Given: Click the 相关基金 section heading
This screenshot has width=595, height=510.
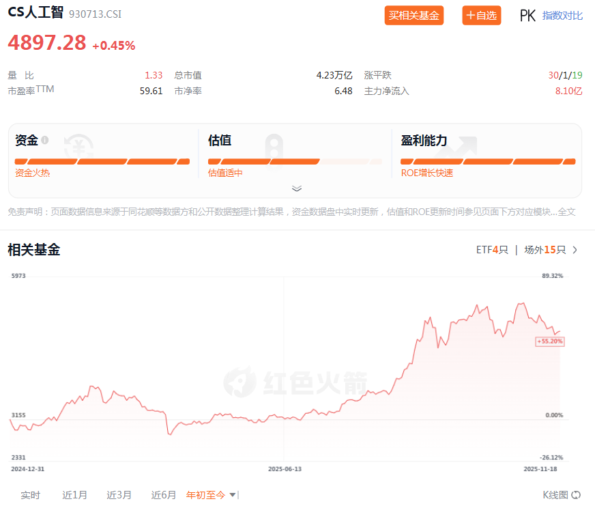Looking at the screenshot, I should [34, 250].
